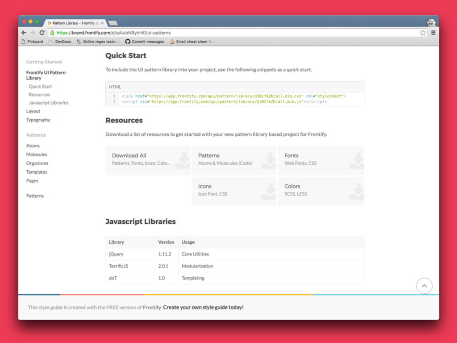Image resolution: width=457 pixels, height=343 pixels.
Task: Click the Templating usage cell
Action: coord(271,278)
